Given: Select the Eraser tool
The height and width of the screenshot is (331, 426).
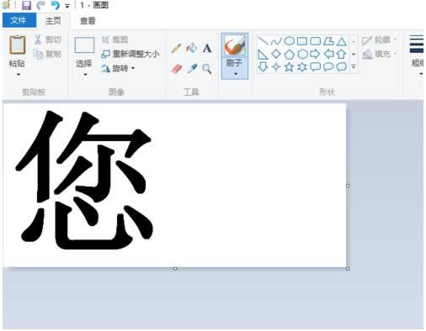Looking at the screenshot, I should click(177, 68).
